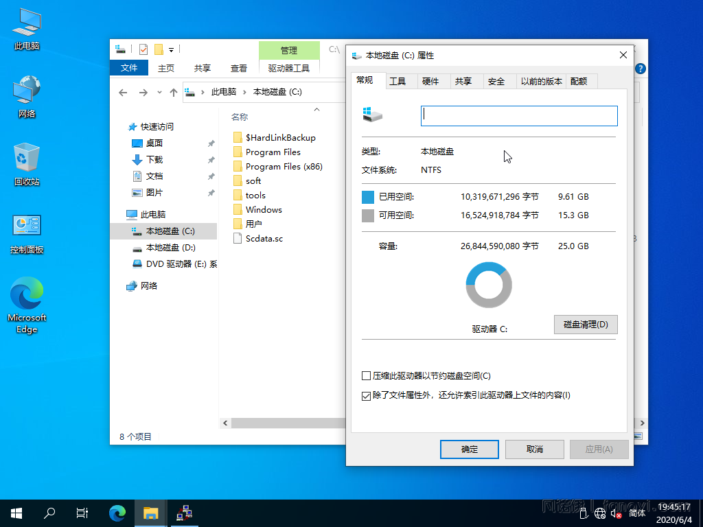The width and height of the screenshot is (703, 527).
Task: Click the Back arrow in Explorer
Action: point(123,92)
